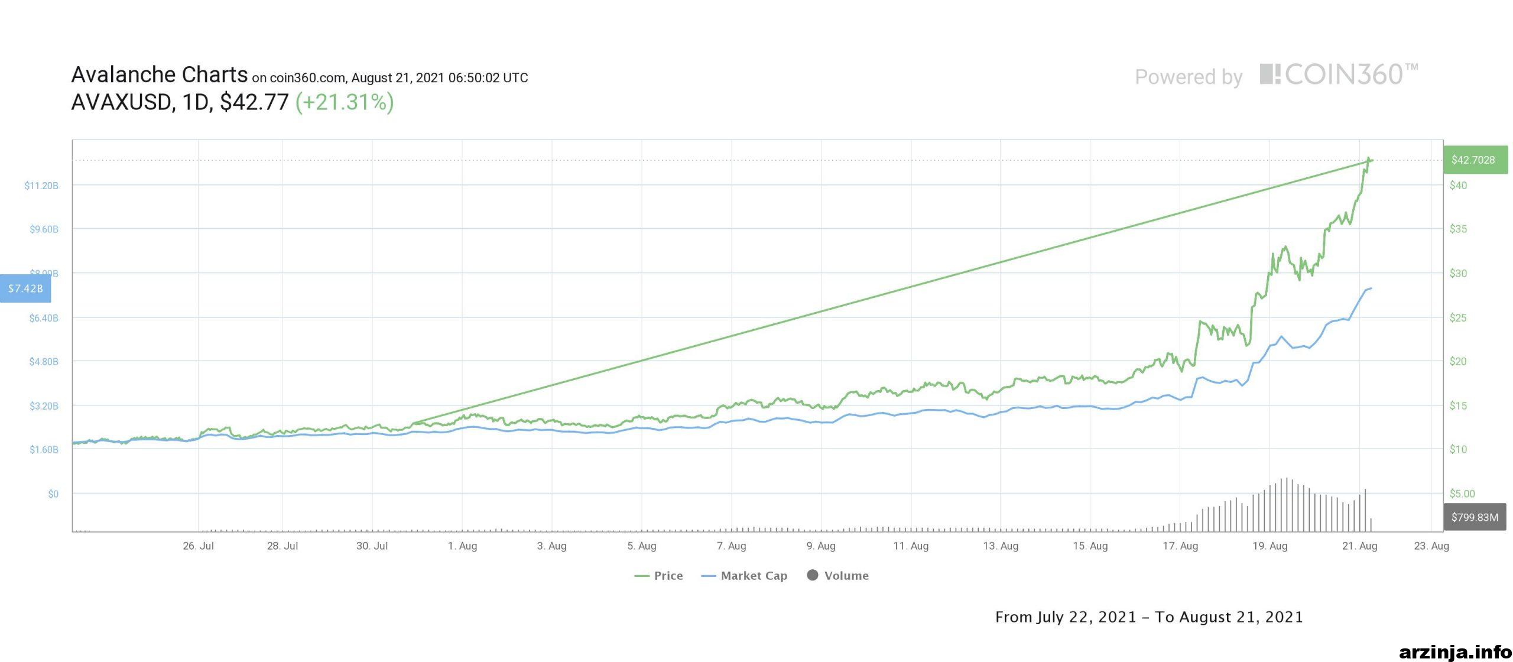Click the 23. Aug date label
The height and width of the screenshot is (662, 1513).
[1431, 546]
